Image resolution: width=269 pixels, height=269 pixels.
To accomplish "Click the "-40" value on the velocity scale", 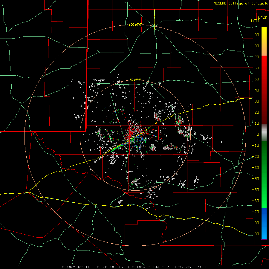I will click(256, 179).
